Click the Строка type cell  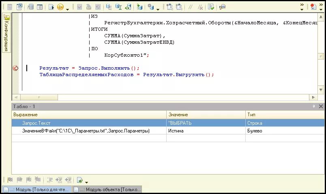[285, 123]
